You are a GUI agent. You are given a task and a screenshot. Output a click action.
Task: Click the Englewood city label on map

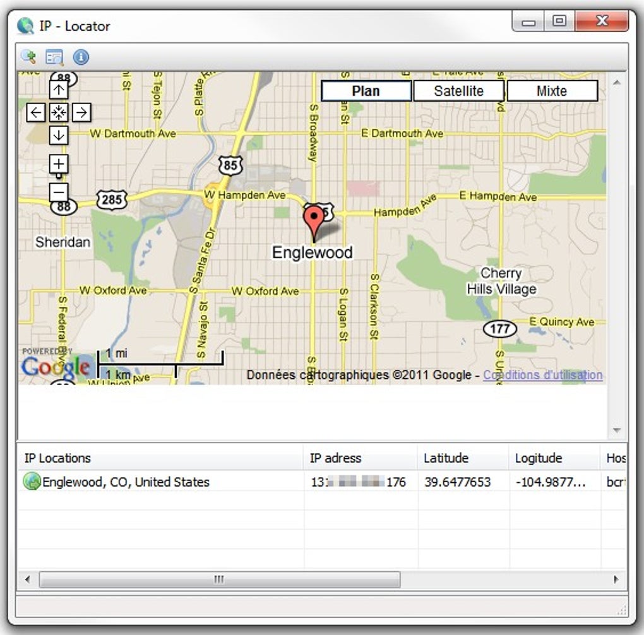tap(312, 252)
